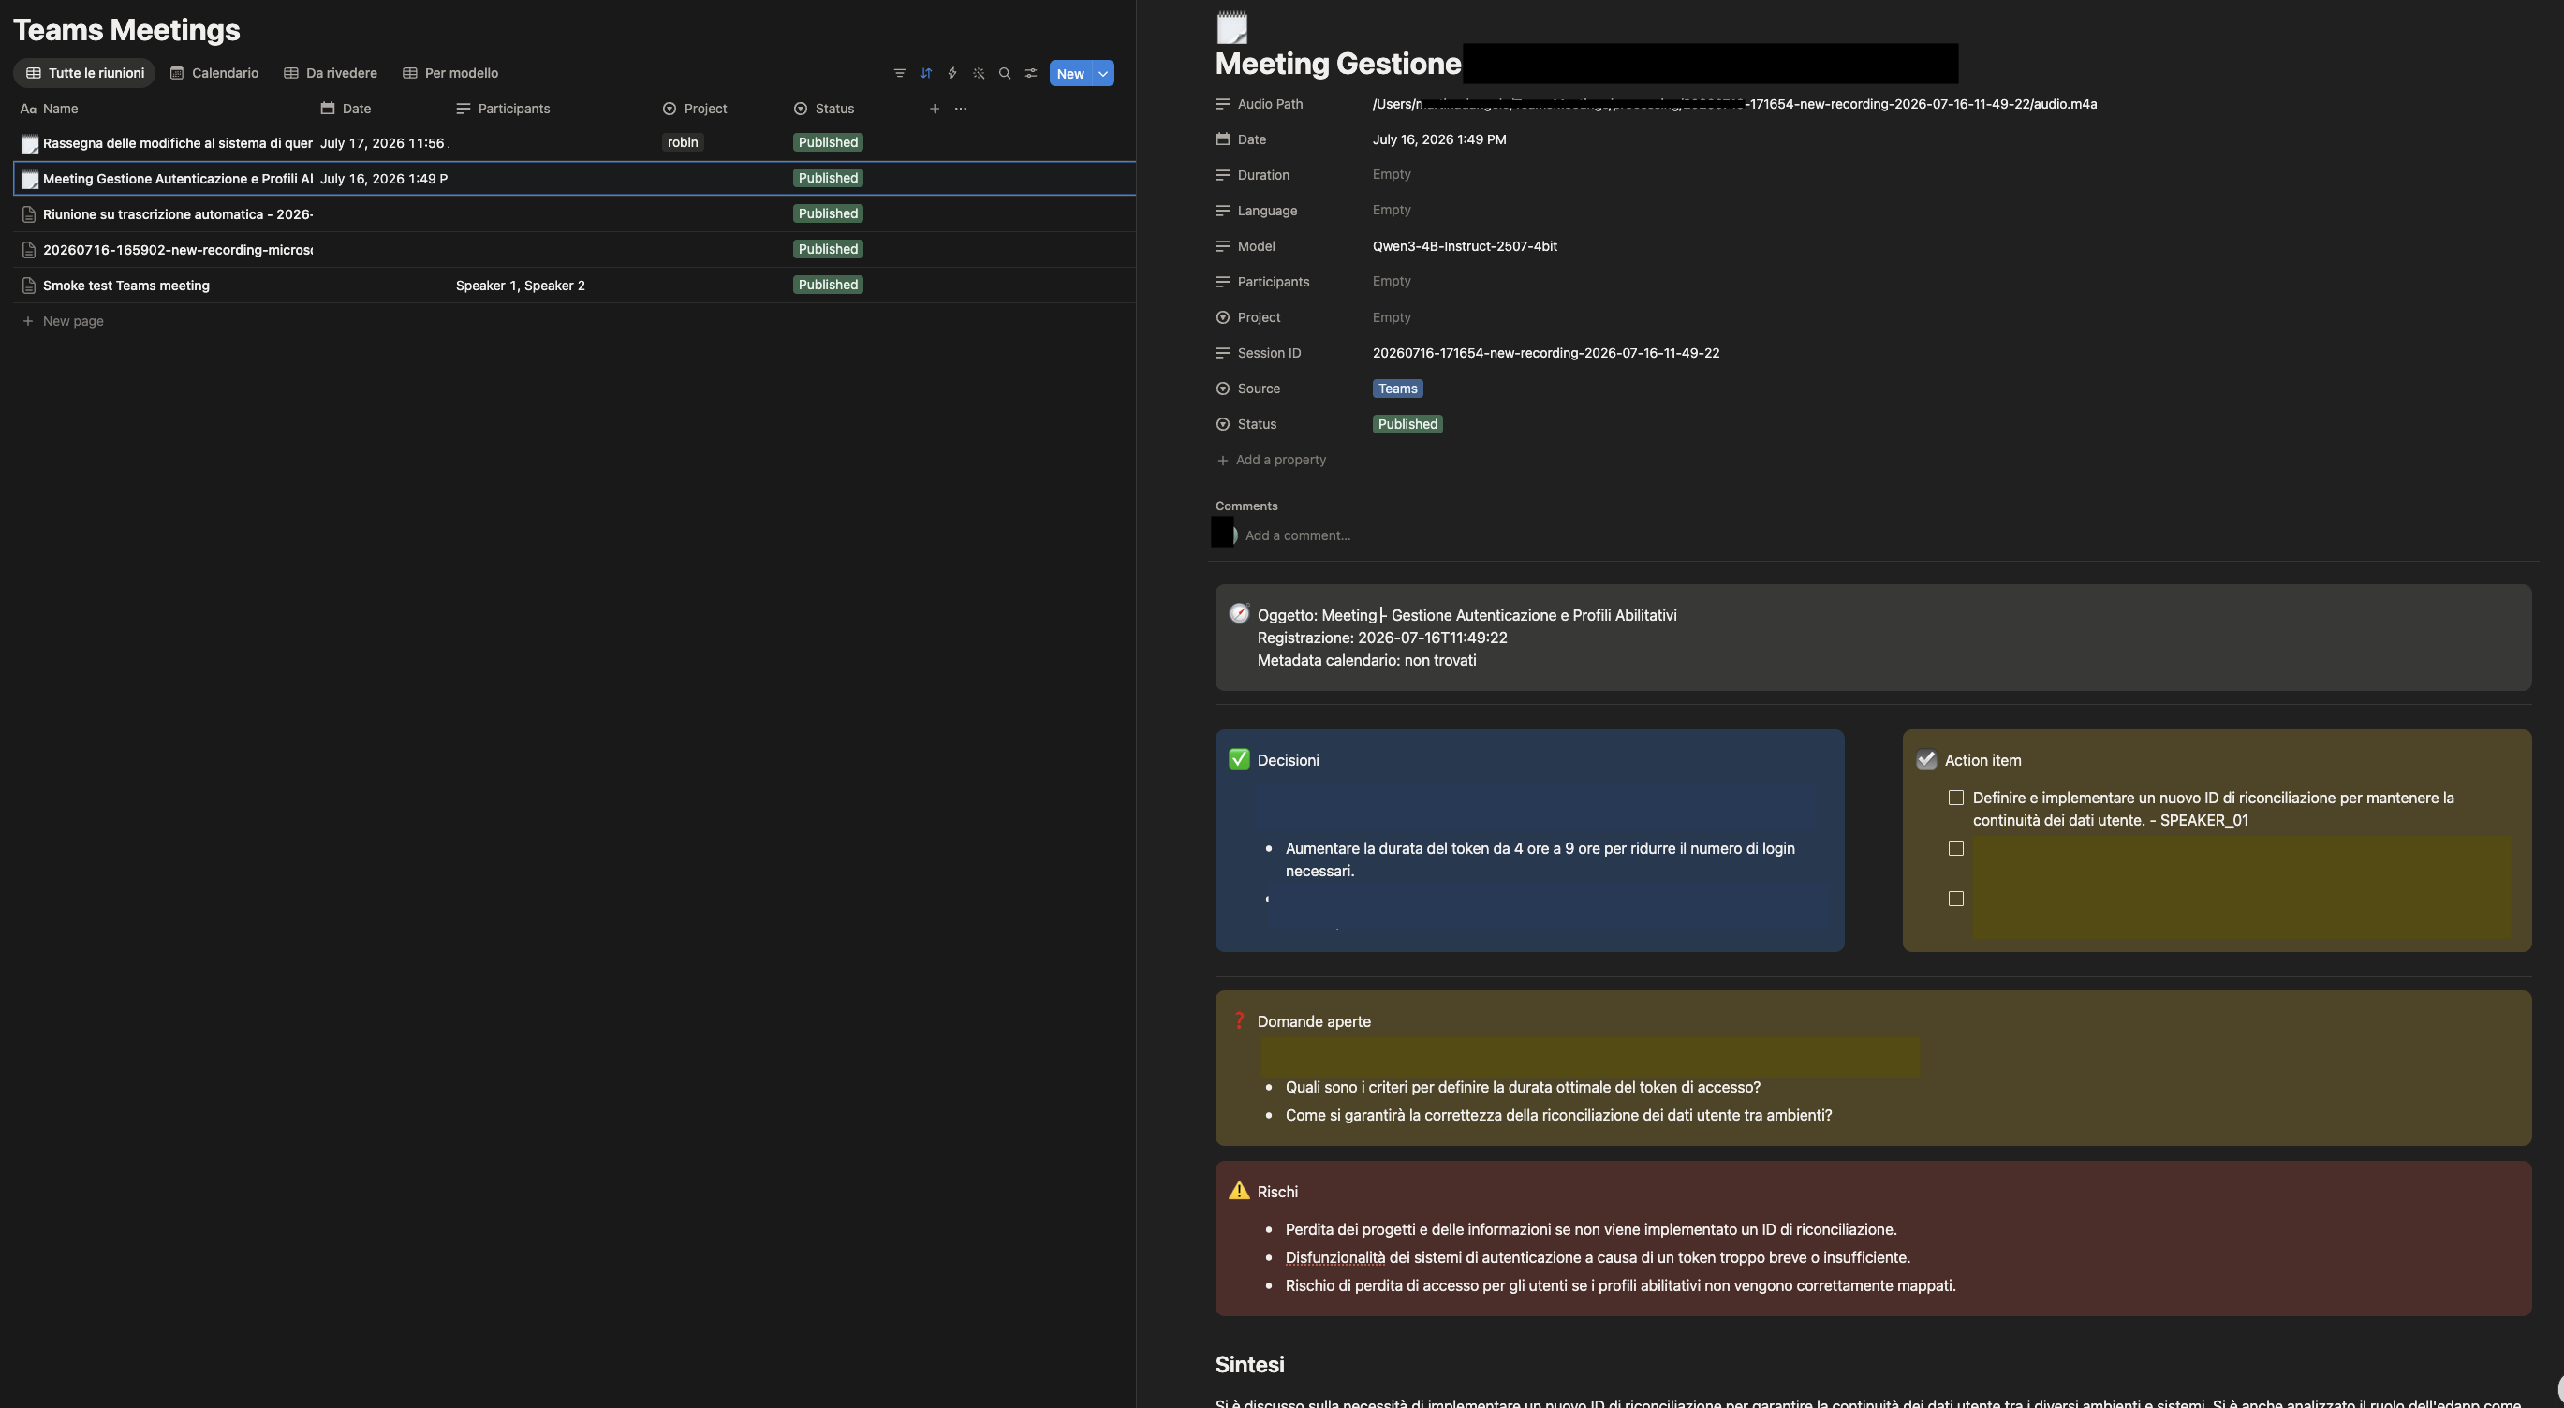This screenshot has width=2564, height=1408.
Task: Open the Rassegna delle modifiche row
Action: pyautogui.click(x=177, y=143)
